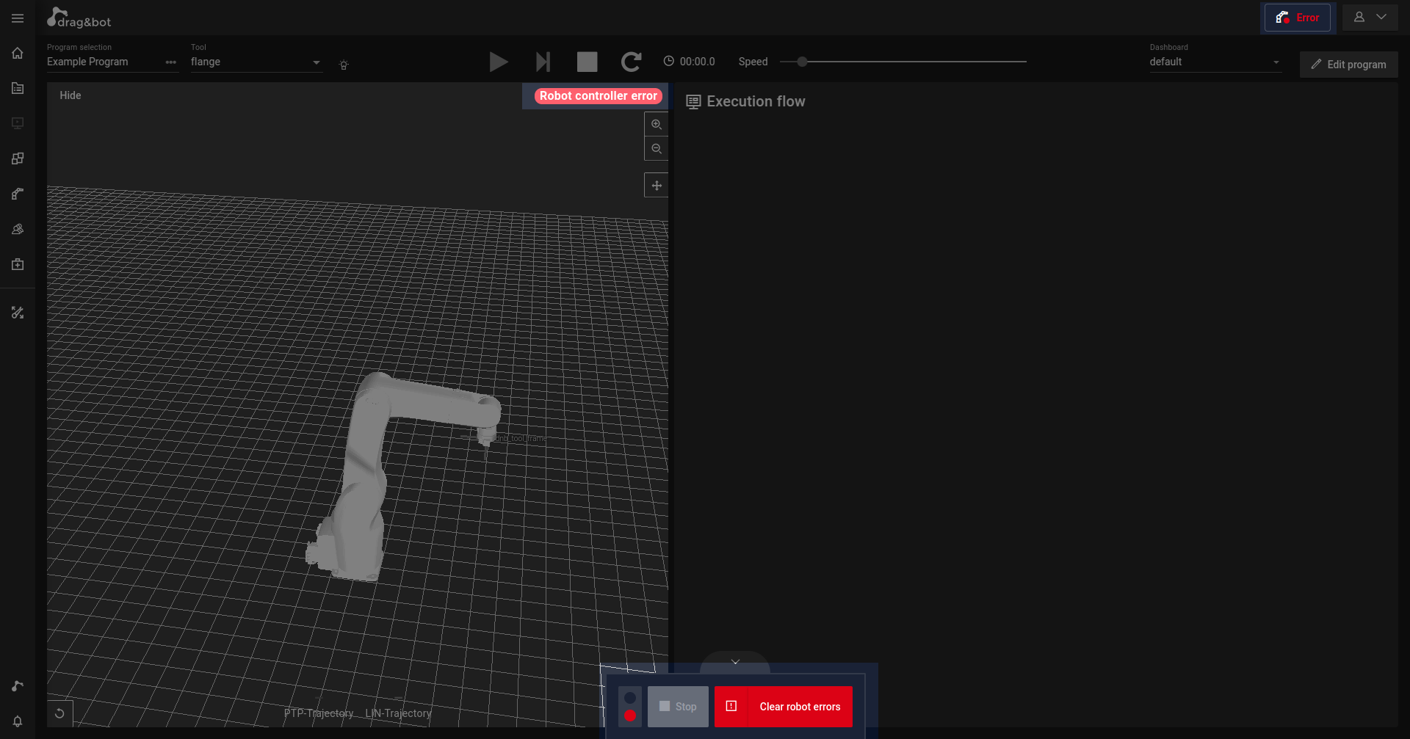The width and height of the screenshot is (1410, 739).
Task: Click the Robot controller error badge
Action: [599, 96]
